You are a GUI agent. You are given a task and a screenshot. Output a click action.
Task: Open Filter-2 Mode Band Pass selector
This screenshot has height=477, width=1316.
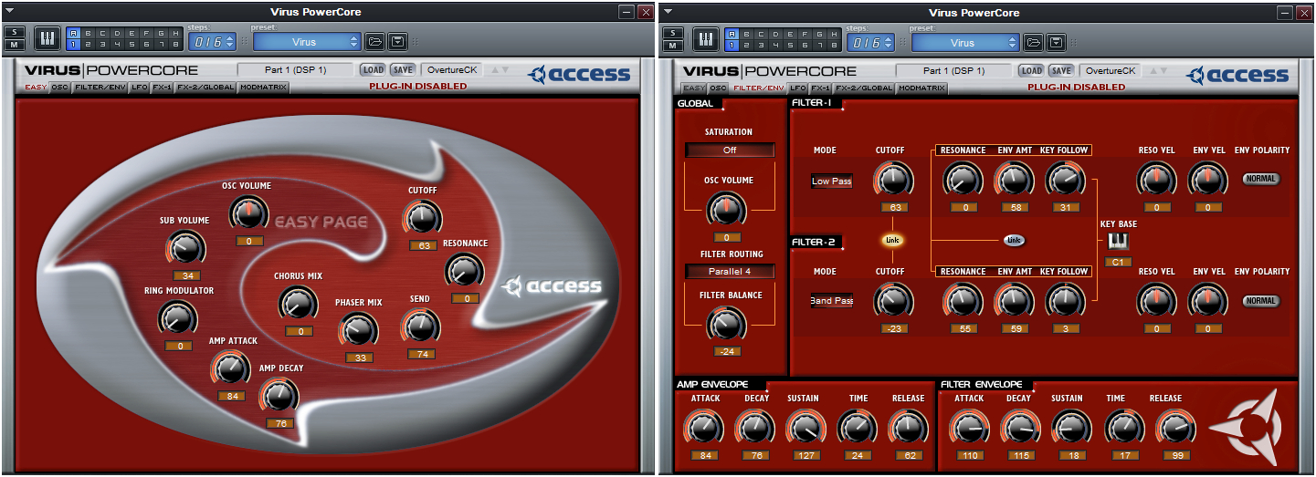(831, 301)
